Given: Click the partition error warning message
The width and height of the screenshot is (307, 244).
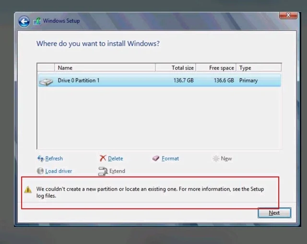Looking at the screenshot, I should [x=150, y=192].
